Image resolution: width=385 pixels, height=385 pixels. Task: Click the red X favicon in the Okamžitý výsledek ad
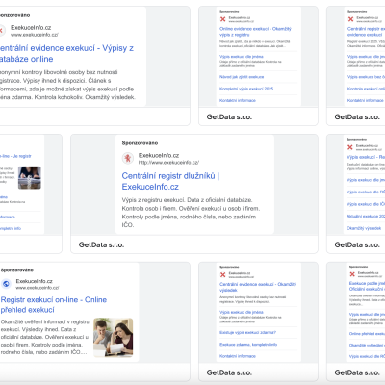[222, 274]
